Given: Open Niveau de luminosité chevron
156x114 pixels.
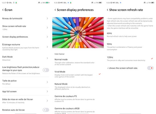Looking at the screenshot, I should tap(47, 19).
